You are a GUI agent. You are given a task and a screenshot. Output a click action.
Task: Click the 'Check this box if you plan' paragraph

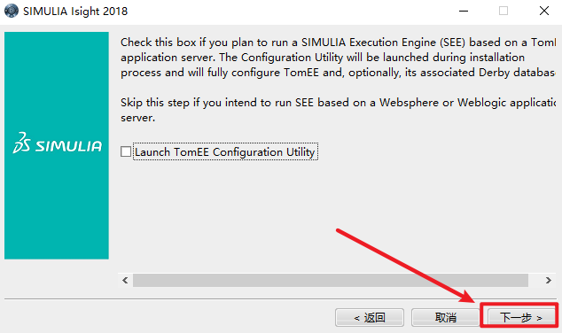338,58
